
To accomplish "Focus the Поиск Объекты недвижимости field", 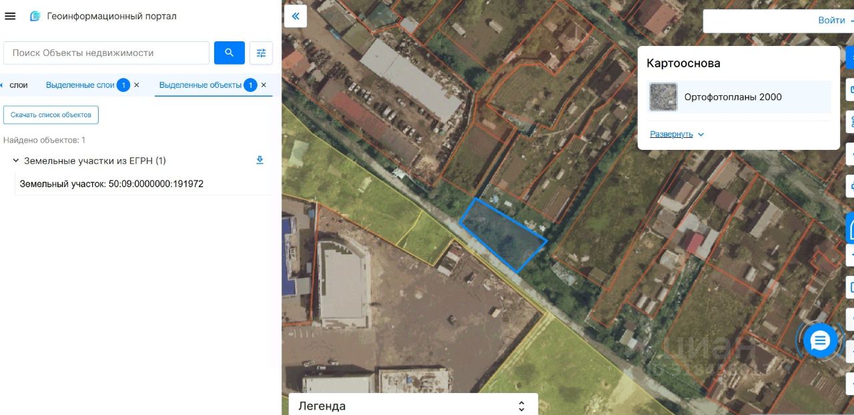I will click(107, 53).
